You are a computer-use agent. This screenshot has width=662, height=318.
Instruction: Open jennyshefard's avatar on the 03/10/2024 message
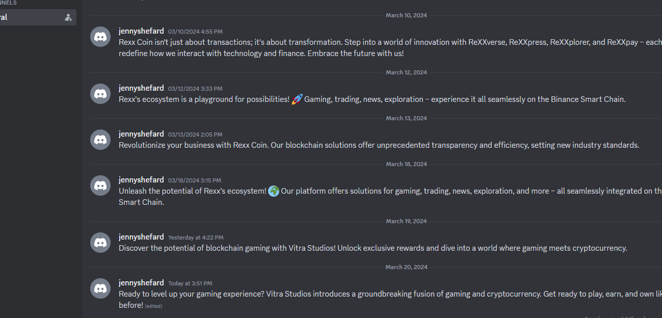[x=100, y=37]
